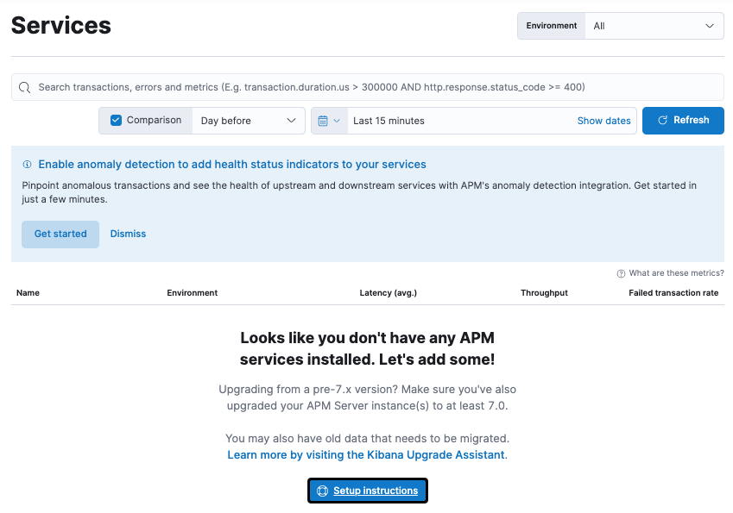This screenshot has width=733, height=513.
Task: Sort by Failed transaction rate header
Action: [x=673, y=292]
